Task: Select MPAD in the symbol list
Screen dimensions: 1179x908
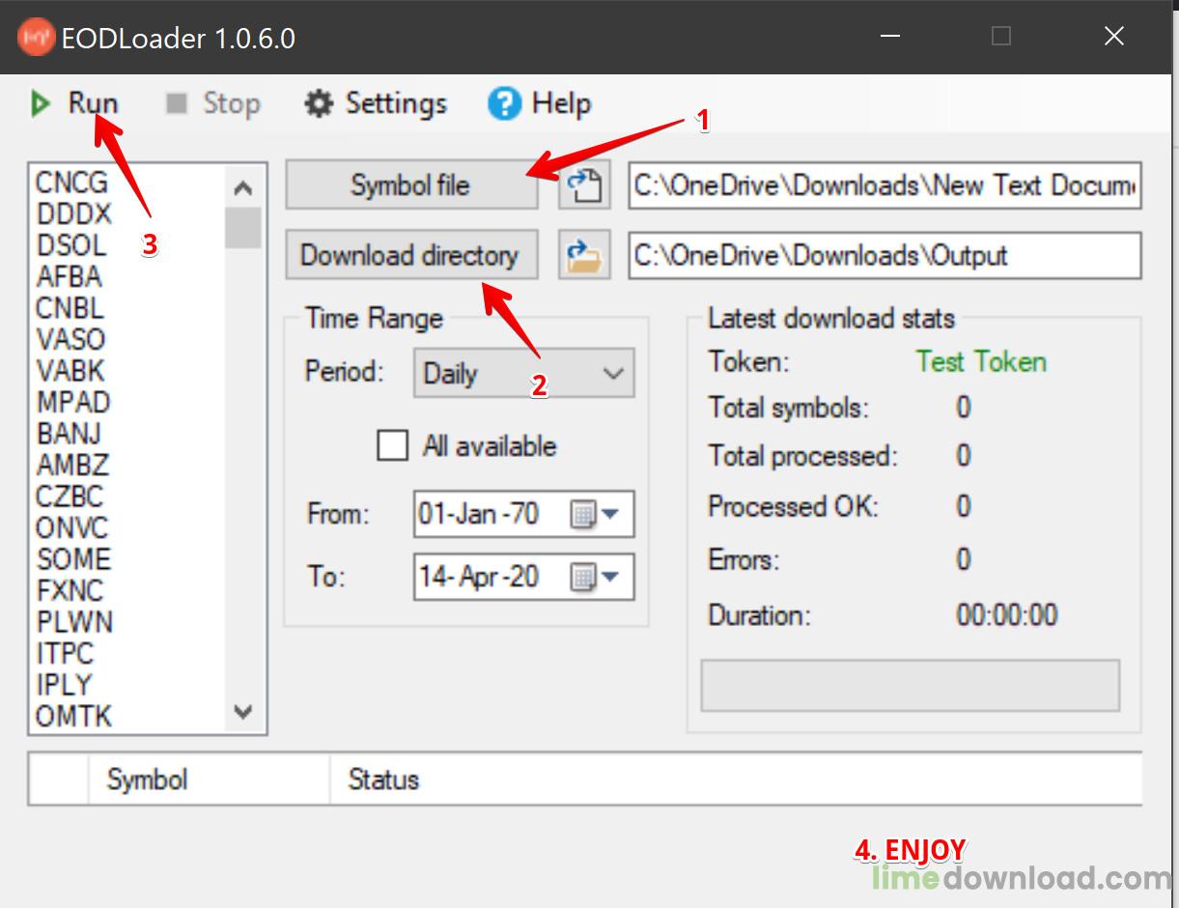Action: tap(73, 402)
